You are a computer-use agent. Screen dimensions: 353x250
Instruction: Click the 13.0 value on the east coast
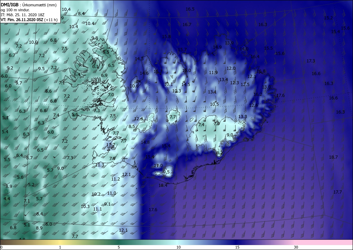coord(266,87)
